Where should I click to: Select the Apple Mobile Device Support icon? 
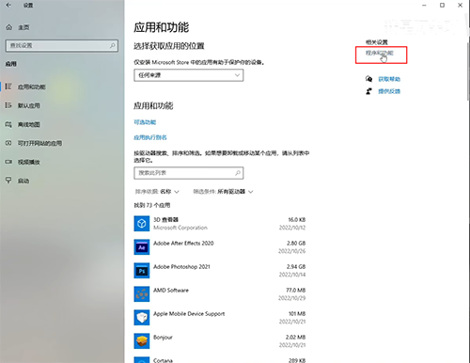142,318
